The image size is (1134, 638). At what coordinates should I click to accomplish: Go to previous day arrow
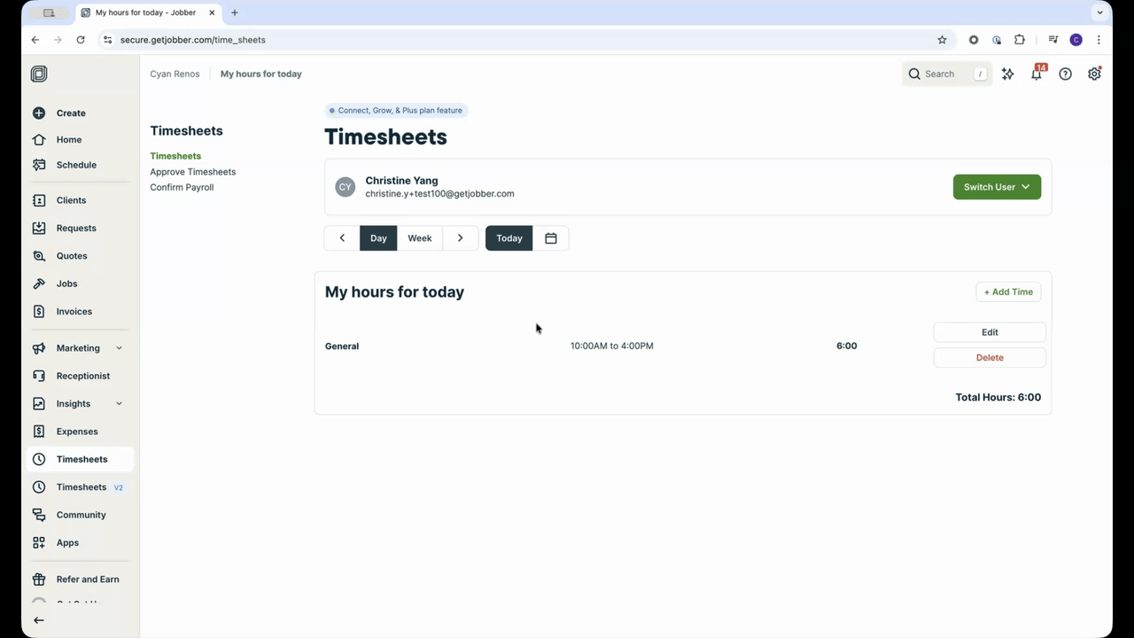point(342,238)
